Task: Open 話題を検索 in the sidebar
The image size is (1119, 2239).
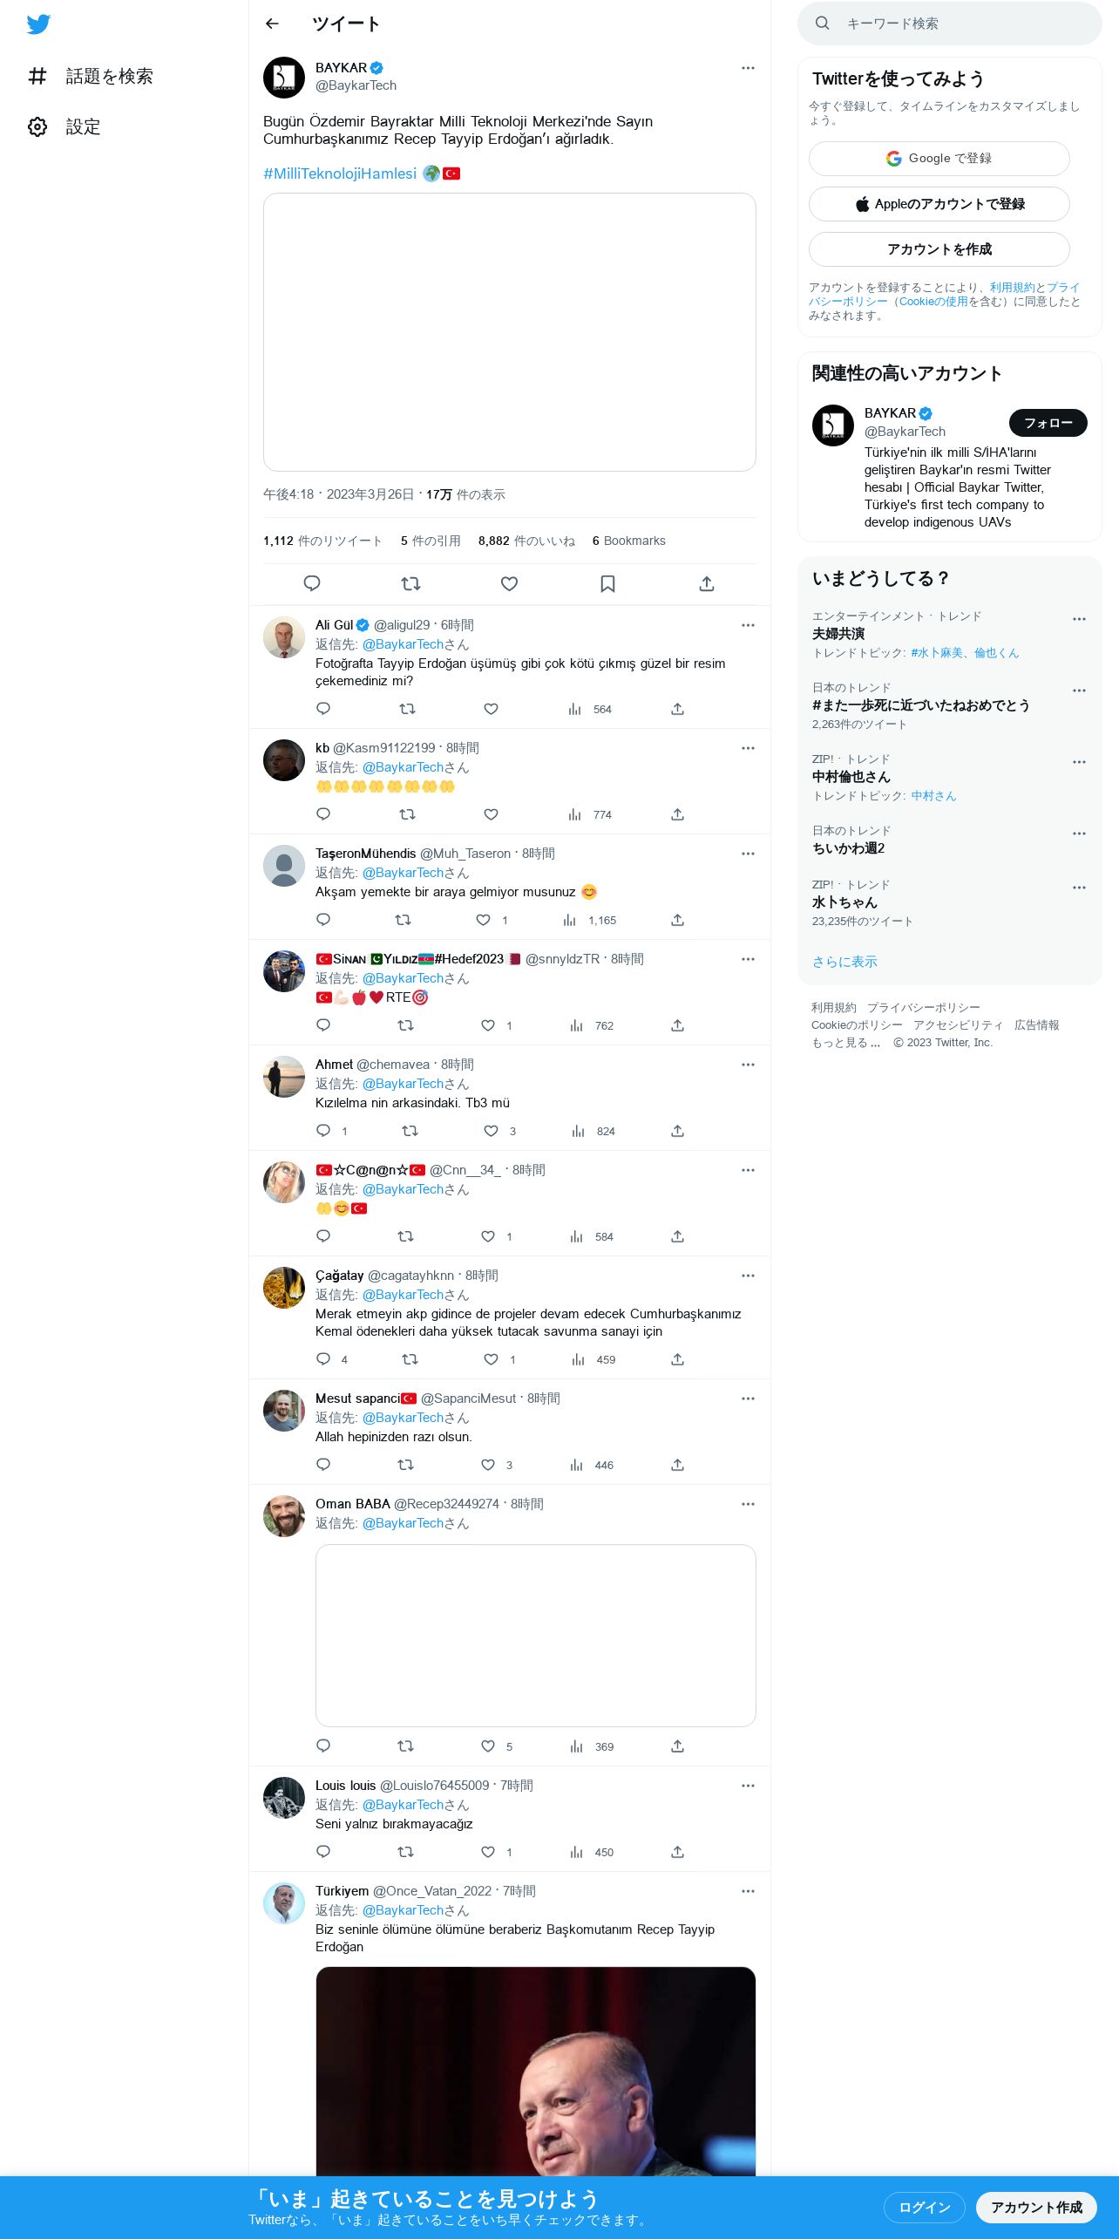Action: tap(109, 77)
